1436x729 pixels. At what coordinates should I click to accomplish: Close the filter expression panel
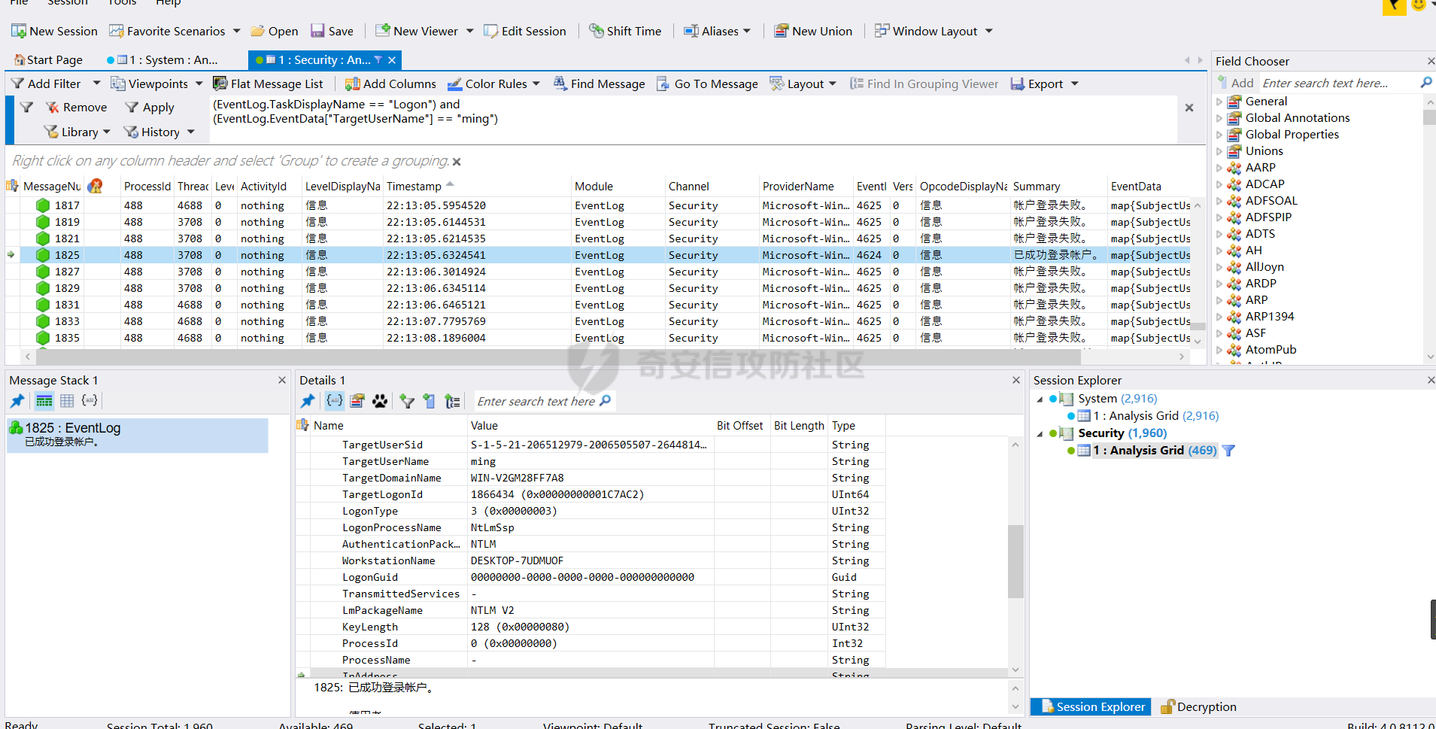(1189, 108)
